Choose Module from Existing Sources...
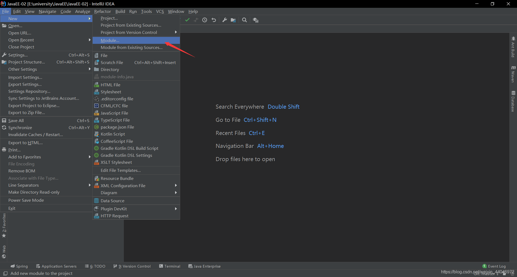Viewport: 517px width, 277px height. (x=136, y=47)
